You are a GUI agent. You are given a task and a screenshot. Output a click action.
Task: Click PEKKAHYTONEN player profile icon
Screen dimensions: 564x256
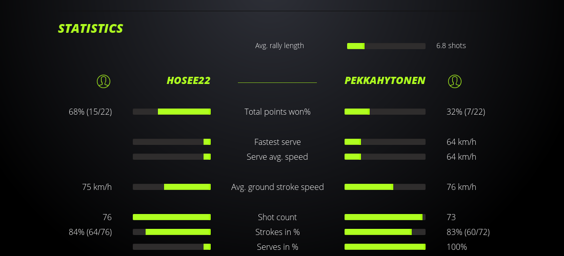coord(455,81)
